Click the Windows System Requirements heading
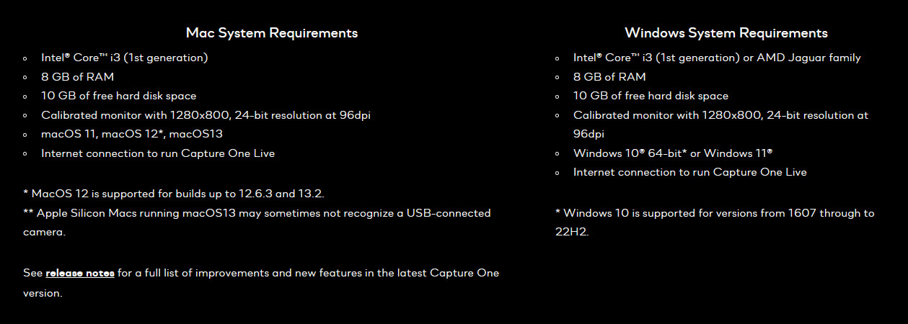The width and height of the screenshot is (908, 324). [x=726, y=33]
